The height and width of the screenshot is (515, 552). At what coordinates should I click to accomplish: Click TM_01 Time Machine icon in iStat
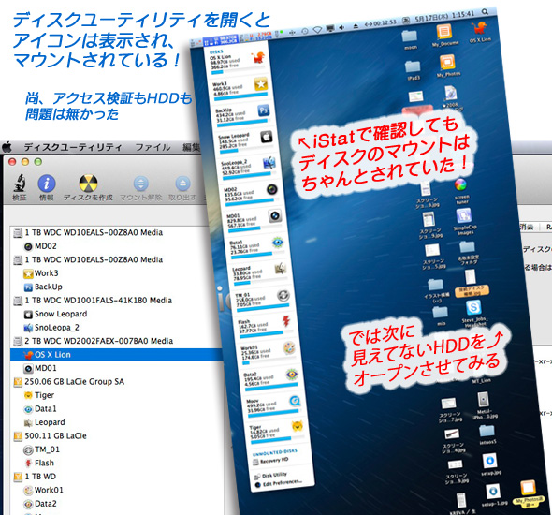[283, 295]
